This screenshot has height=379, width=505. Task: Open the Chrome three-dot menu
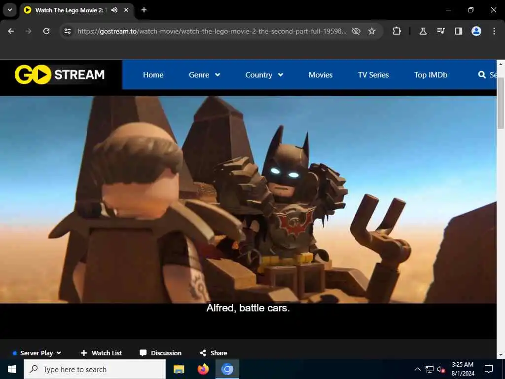(494, 31)
